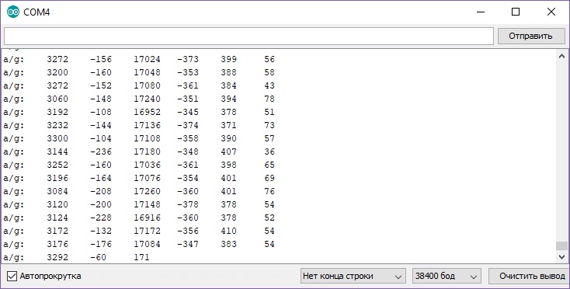
Task: Click the serial message input field
Action: click(x=249, y=36)
